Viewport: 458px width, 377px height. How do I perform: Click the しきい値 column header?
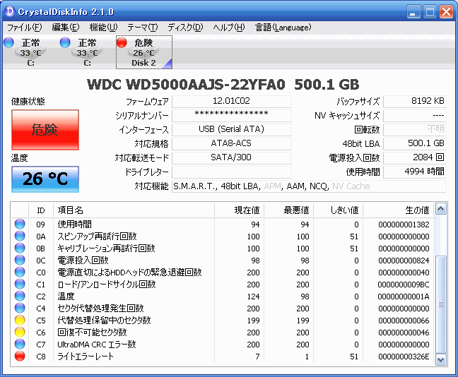point(338,210)
